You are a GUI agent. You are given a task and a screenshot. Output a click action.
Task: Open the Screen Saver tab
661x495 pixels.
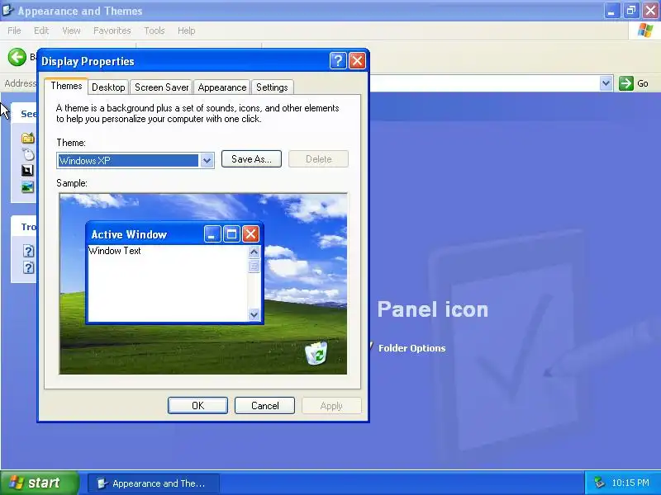pos(161,87)
